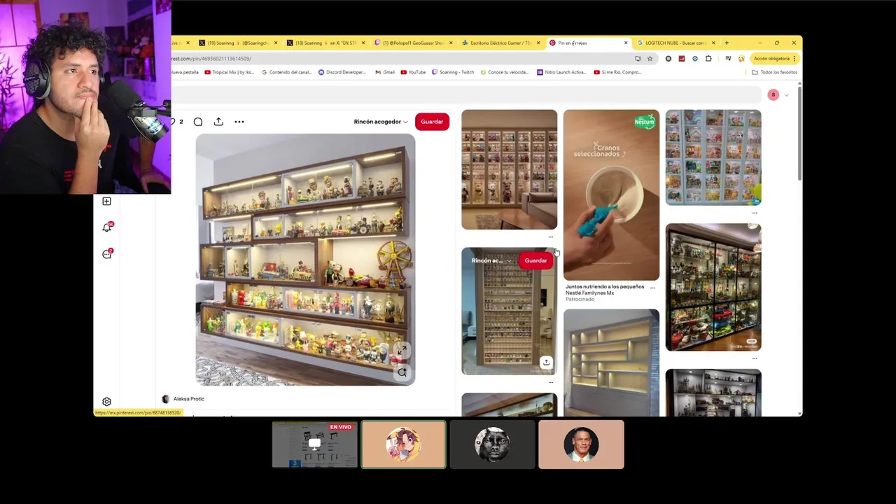The height and width of the screenshot is (504, 896).
Task: Open Si me Rio, Compro bookmark
Action: click(617, 72)
